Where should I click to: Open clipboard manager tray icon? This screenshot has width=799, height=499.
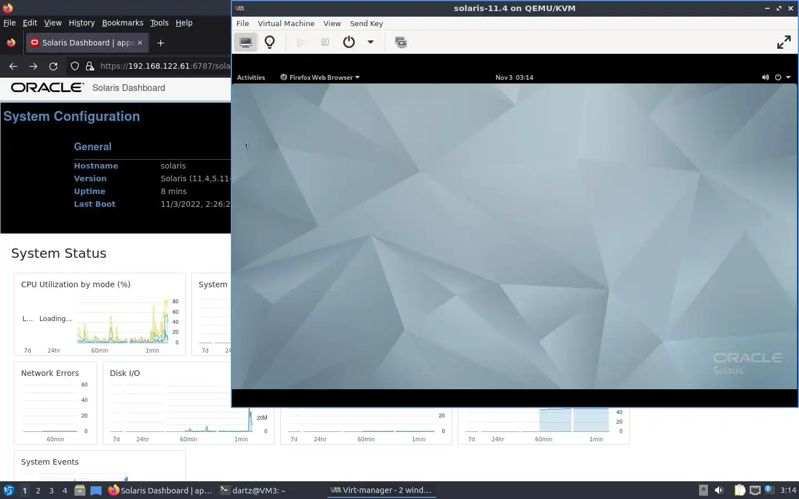740,490
